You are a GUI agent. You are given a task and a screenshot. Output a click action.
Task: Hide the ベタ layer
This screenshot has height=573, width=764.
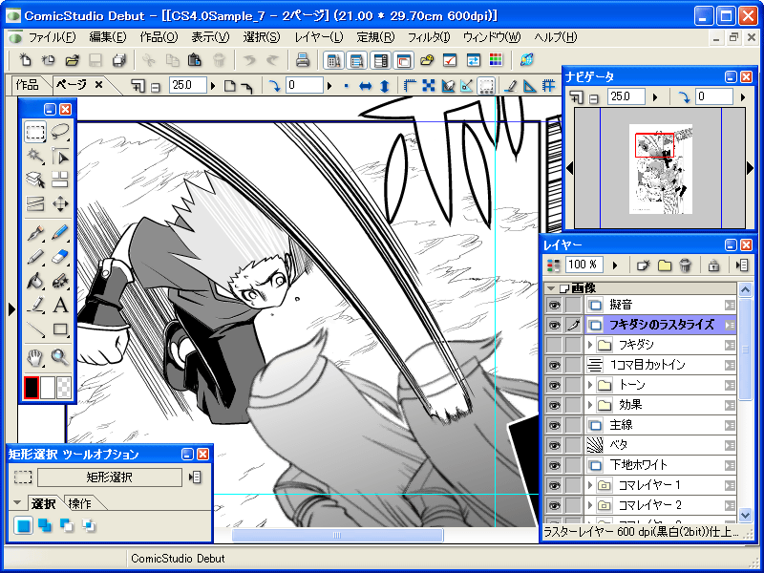click(x=554, y=445)
